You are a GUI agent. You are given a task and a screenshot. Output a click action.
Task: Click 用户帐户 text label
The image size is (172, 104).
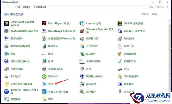(91, 92)
